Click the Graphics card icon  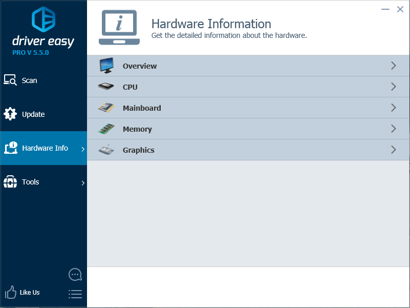pyautogui.click(x=106, y=150)
